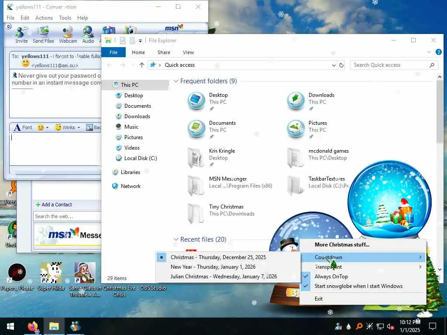Click Search the web field in MSN
Image resolution: width=447 pixels, height=335 pixels.
pyautogui.click(x=67, y=216)
